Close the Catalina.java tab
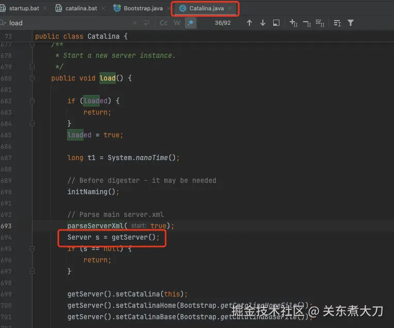The height and width of the screenshot is (328, 394). click(x=230, y=8)
